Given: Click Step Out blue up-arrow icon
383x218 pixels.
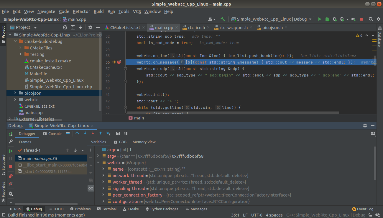Looking at the screenshot, I should click(101, 134).
